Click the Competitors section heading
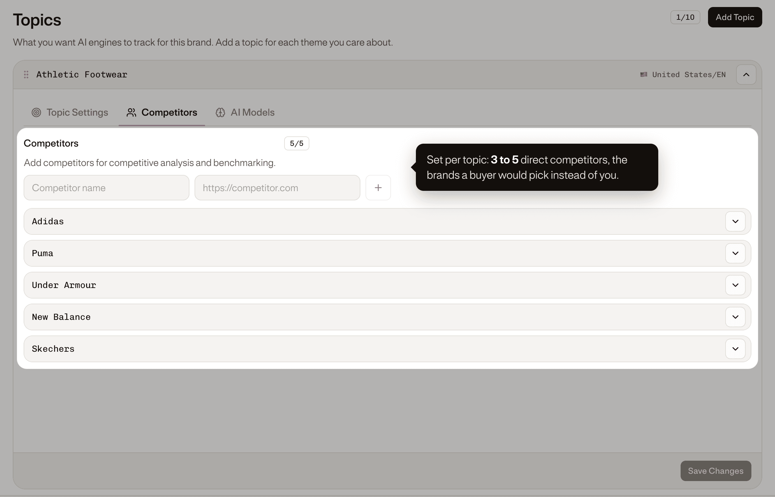 [x=51, y=143]
